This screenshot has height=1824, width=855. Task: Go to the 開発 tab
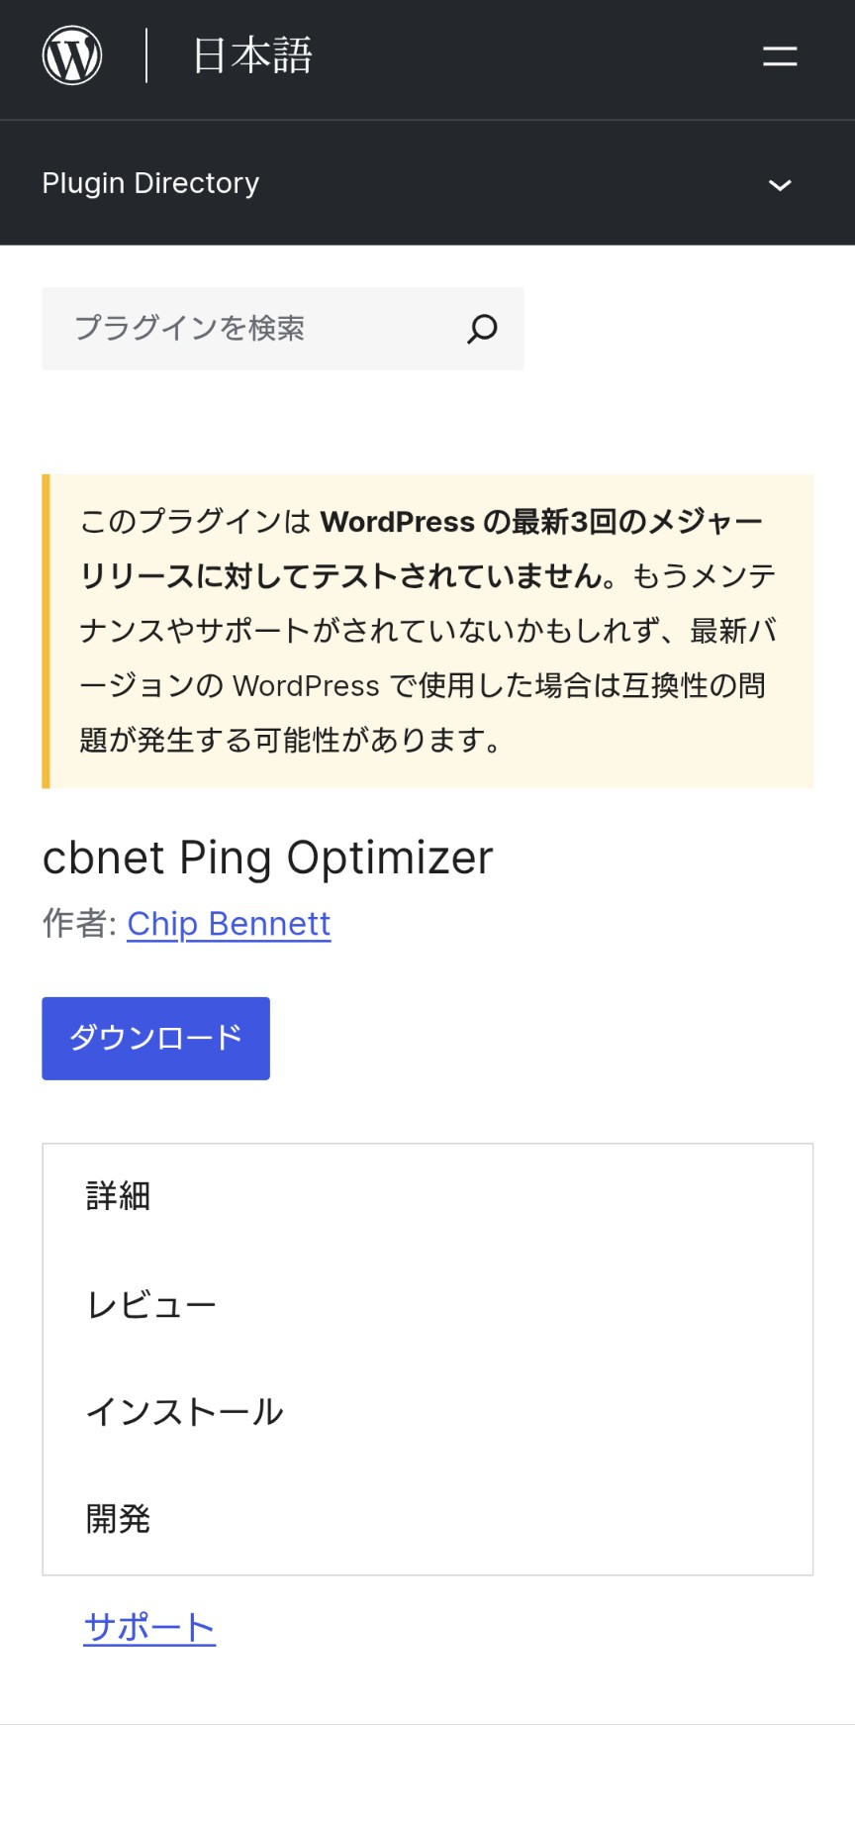[118, 1518]
